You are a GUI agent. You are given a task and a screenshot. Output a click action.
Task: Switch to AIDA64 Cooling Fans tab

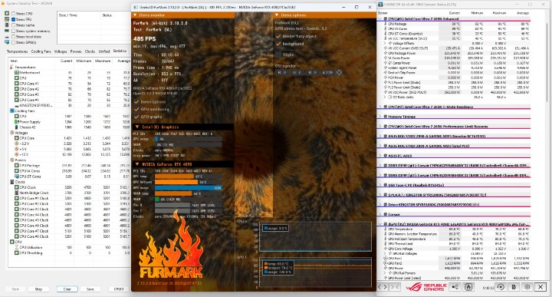(41, 51)
